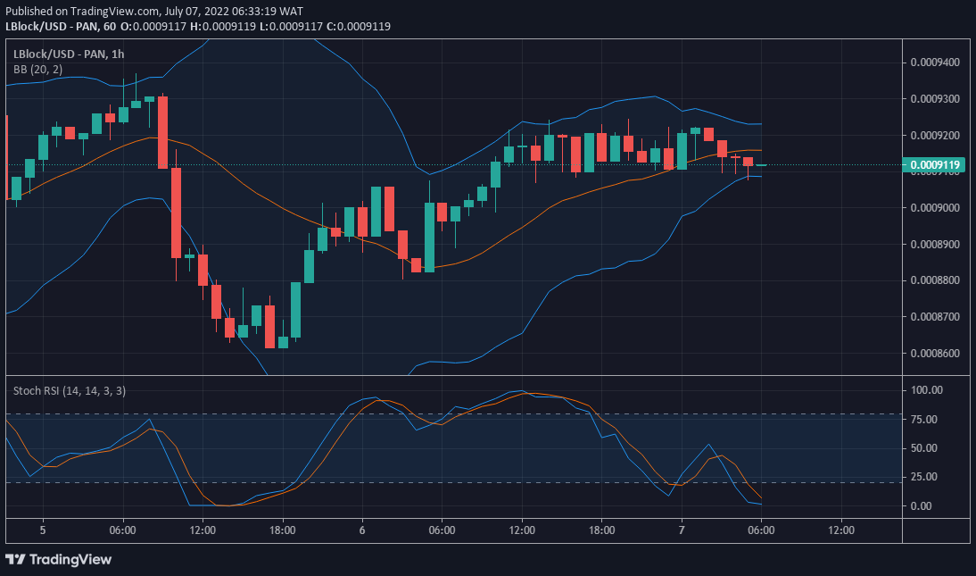Viewport: 976px width, 576px height.
Task: Click price axis label 0.0008900
Action: pyautogui.click(x=934, y=244)
